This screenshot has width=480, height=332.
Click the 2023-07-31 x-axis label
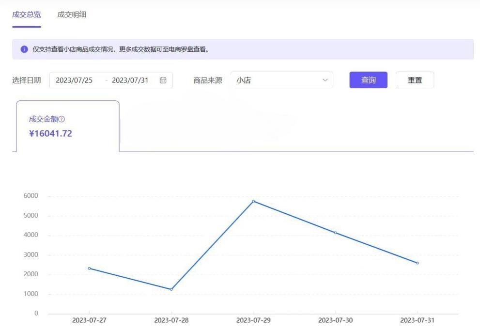click(x=418, y=320)
